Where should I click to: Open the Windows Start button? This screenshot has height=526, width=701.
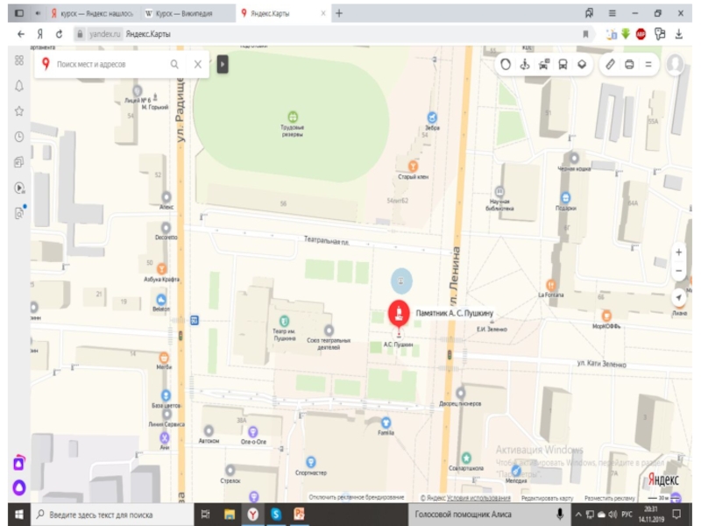coord(18,515)
